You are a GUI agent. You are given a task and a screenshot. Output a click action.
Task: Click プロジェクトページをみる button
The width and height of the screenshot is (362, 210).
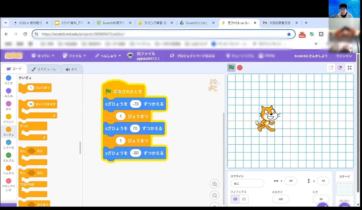(192, 56)
